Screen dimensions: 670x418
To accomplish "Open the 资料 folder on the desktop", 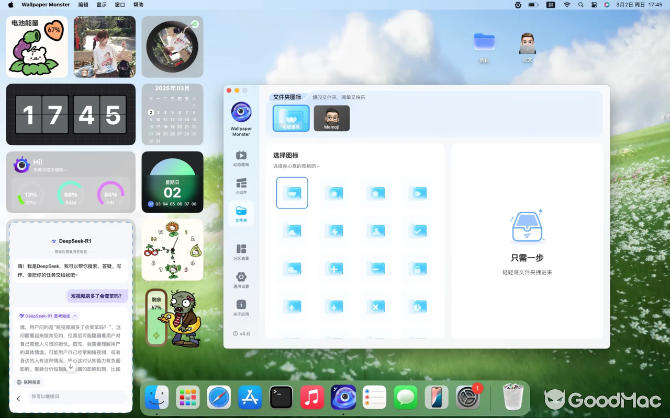I will [484, 47].
